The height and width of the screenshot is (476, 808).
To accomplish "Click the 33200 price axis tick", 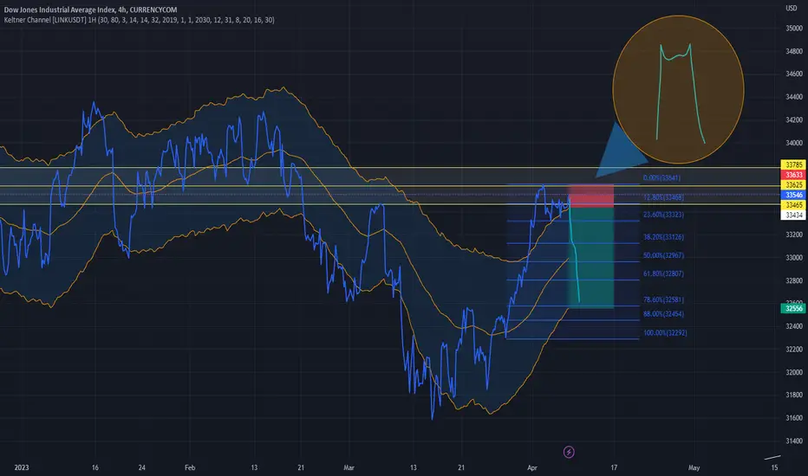I will (x=793, y=235).
